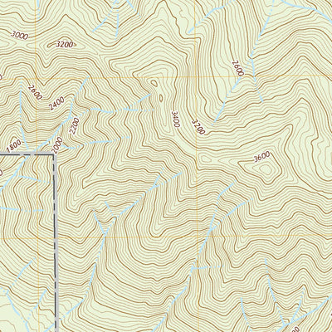Click the 3200 label inside the closed hilltop contour
The width and height of the screenshot is (332, 332).
pyautogui.click(x=64, y=44)
